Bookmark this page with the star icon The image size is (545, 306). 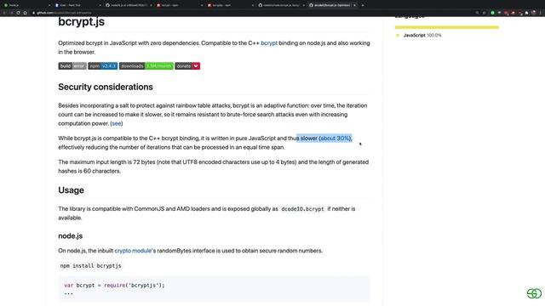pyautogui.click(x=485, y=13)
